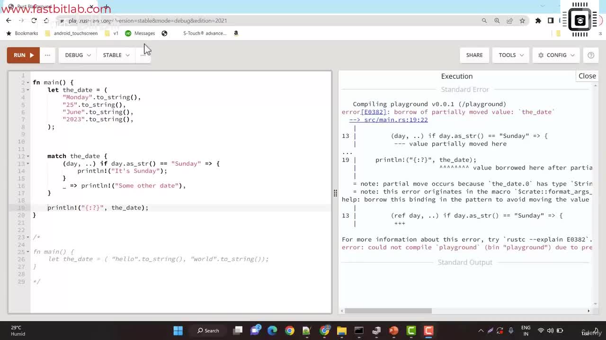Viewport: 606px width, 340px height.
Task: Click the scroll right arrow of execution scrollbar
Action: click(x=588, y=311)
